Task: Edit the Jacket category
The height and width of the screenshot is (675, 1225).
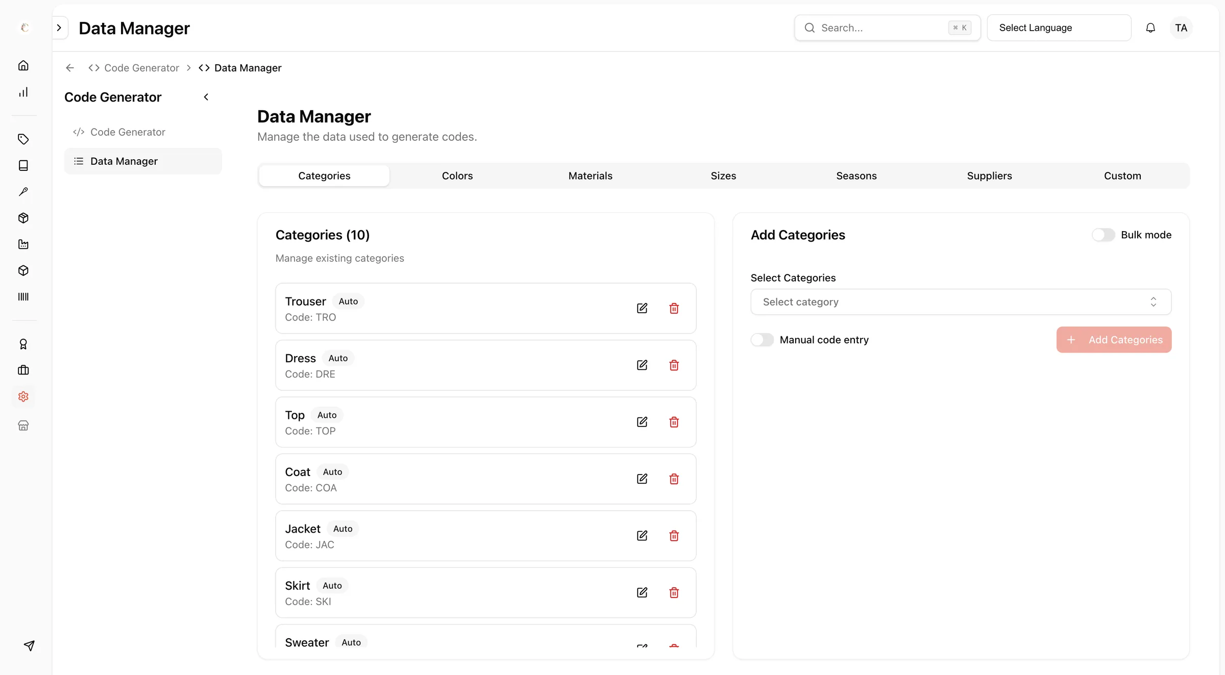Action: point(642,536)
